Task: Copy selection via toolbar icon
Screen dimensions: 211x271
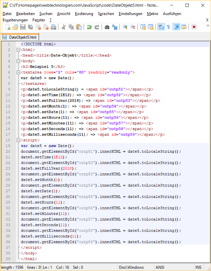Action: tap(71, 27)
